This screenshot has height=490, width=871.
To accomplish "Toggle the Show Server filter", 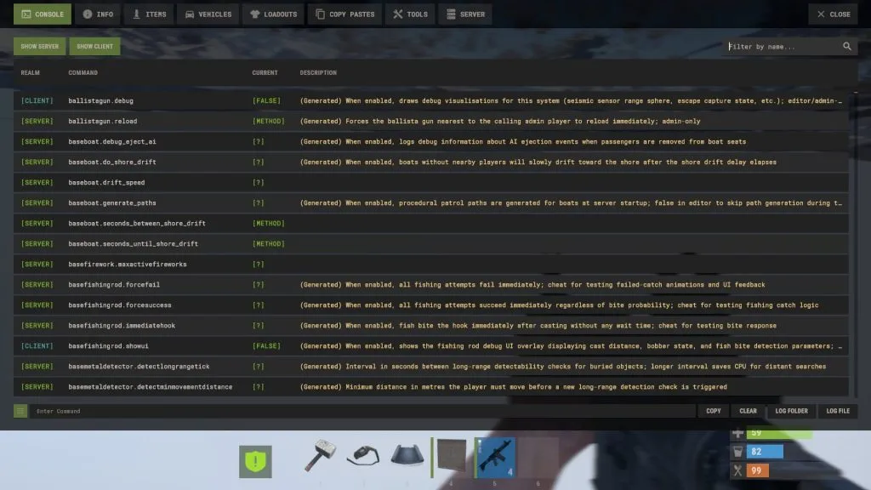I will pyautogui.click(x=39, y=47).
